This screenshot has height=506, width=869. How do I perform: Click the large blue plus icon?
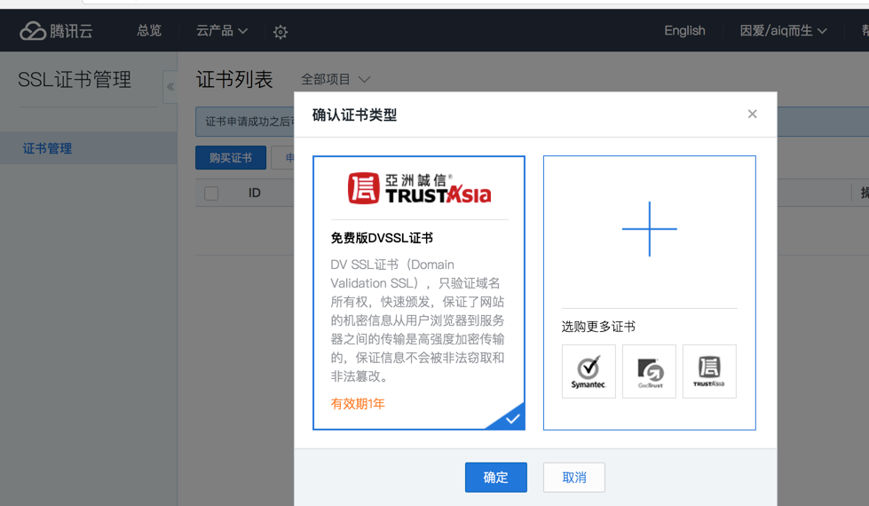click(x=650, y=229)
